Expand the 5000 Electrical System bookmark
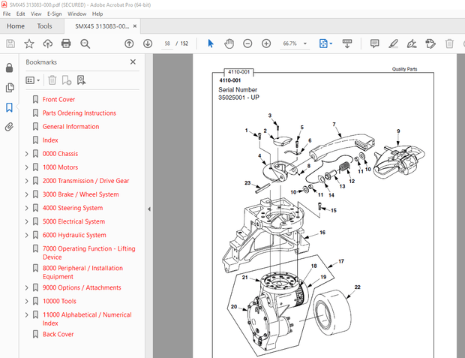Viewport: 465px width, 358px height. [x=27, y=221]
